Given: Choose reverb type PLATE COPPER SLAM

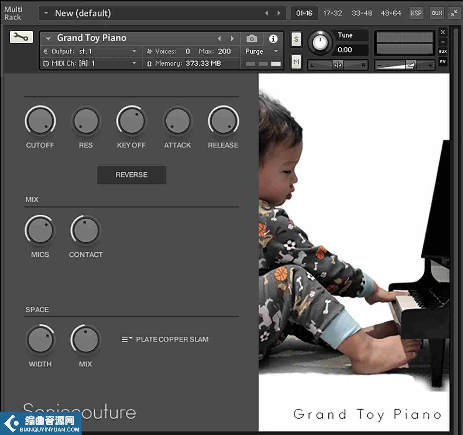Looking at the screenshot, I should 172,339.
